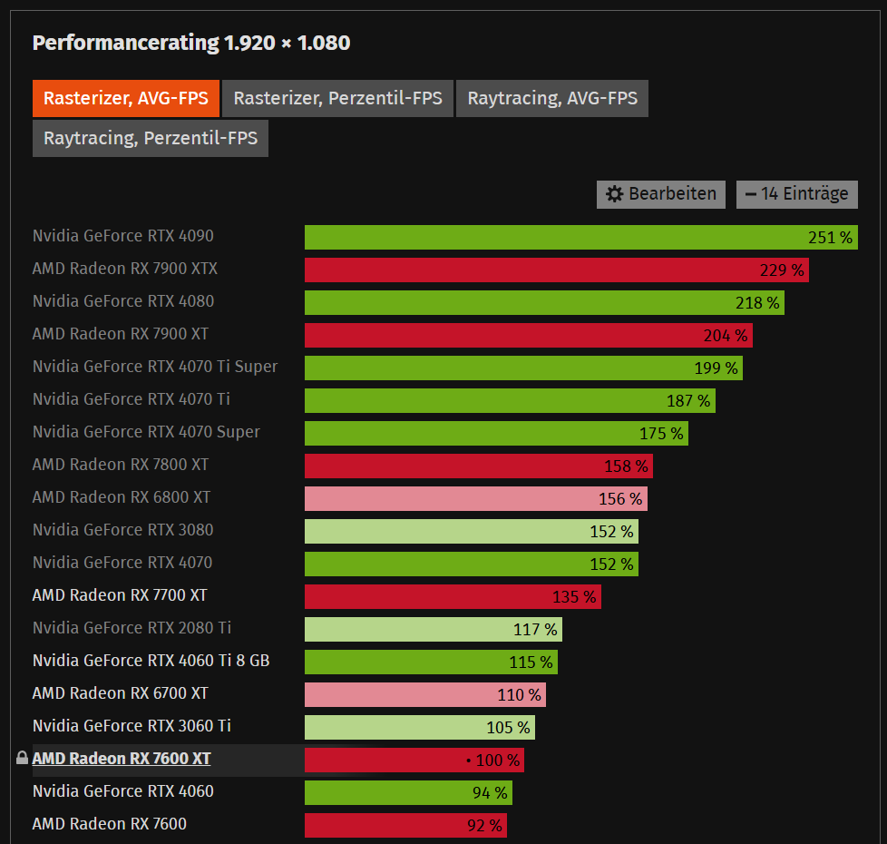
Task: Click the 175 % bar for RTX 4070 Super
Action: (497, 434)
